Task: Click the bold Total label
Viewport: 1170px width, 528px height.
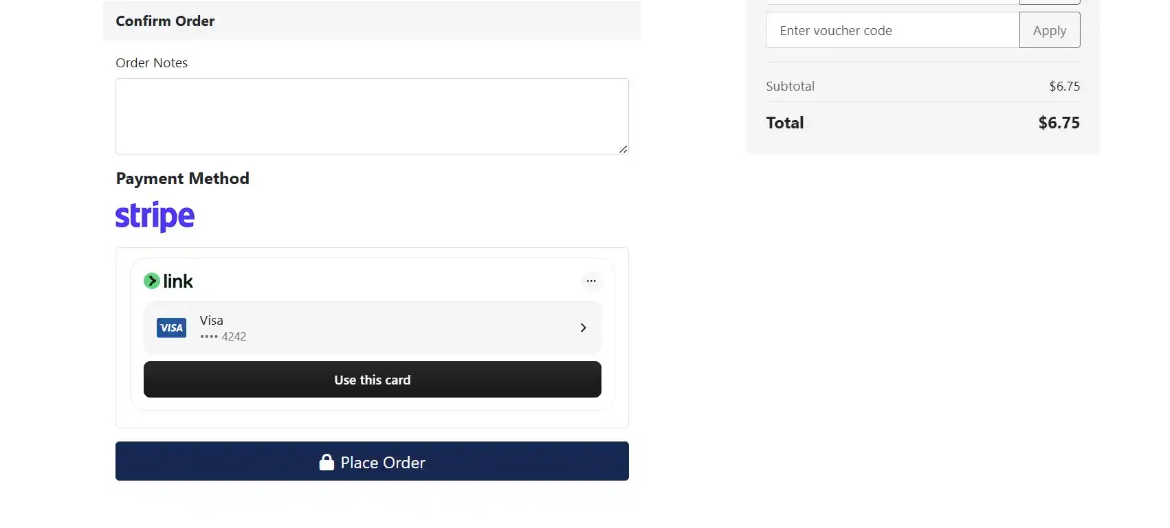Action: (785, 123)
